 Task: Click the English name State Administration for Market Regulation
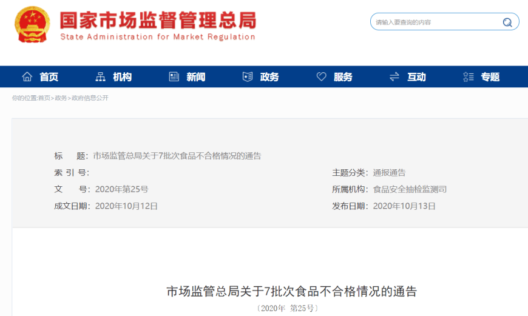click(x=158, y=37)
